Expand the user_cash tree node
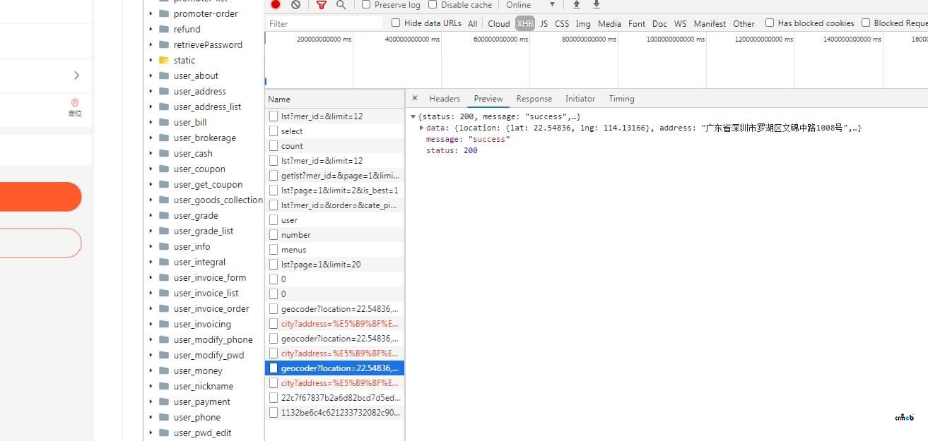928x441 pixels. [151, 153]
